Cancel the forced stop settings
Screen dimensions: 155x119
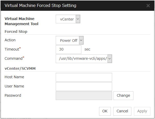122,111
